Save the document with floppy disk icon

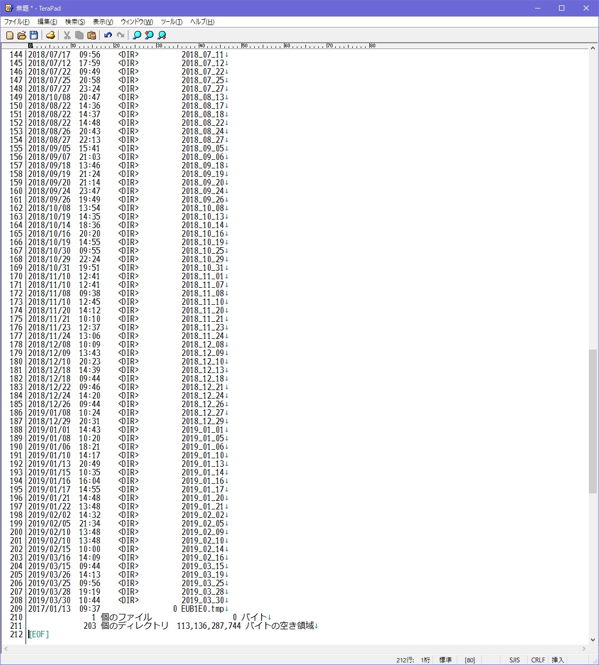pos(34,35)
